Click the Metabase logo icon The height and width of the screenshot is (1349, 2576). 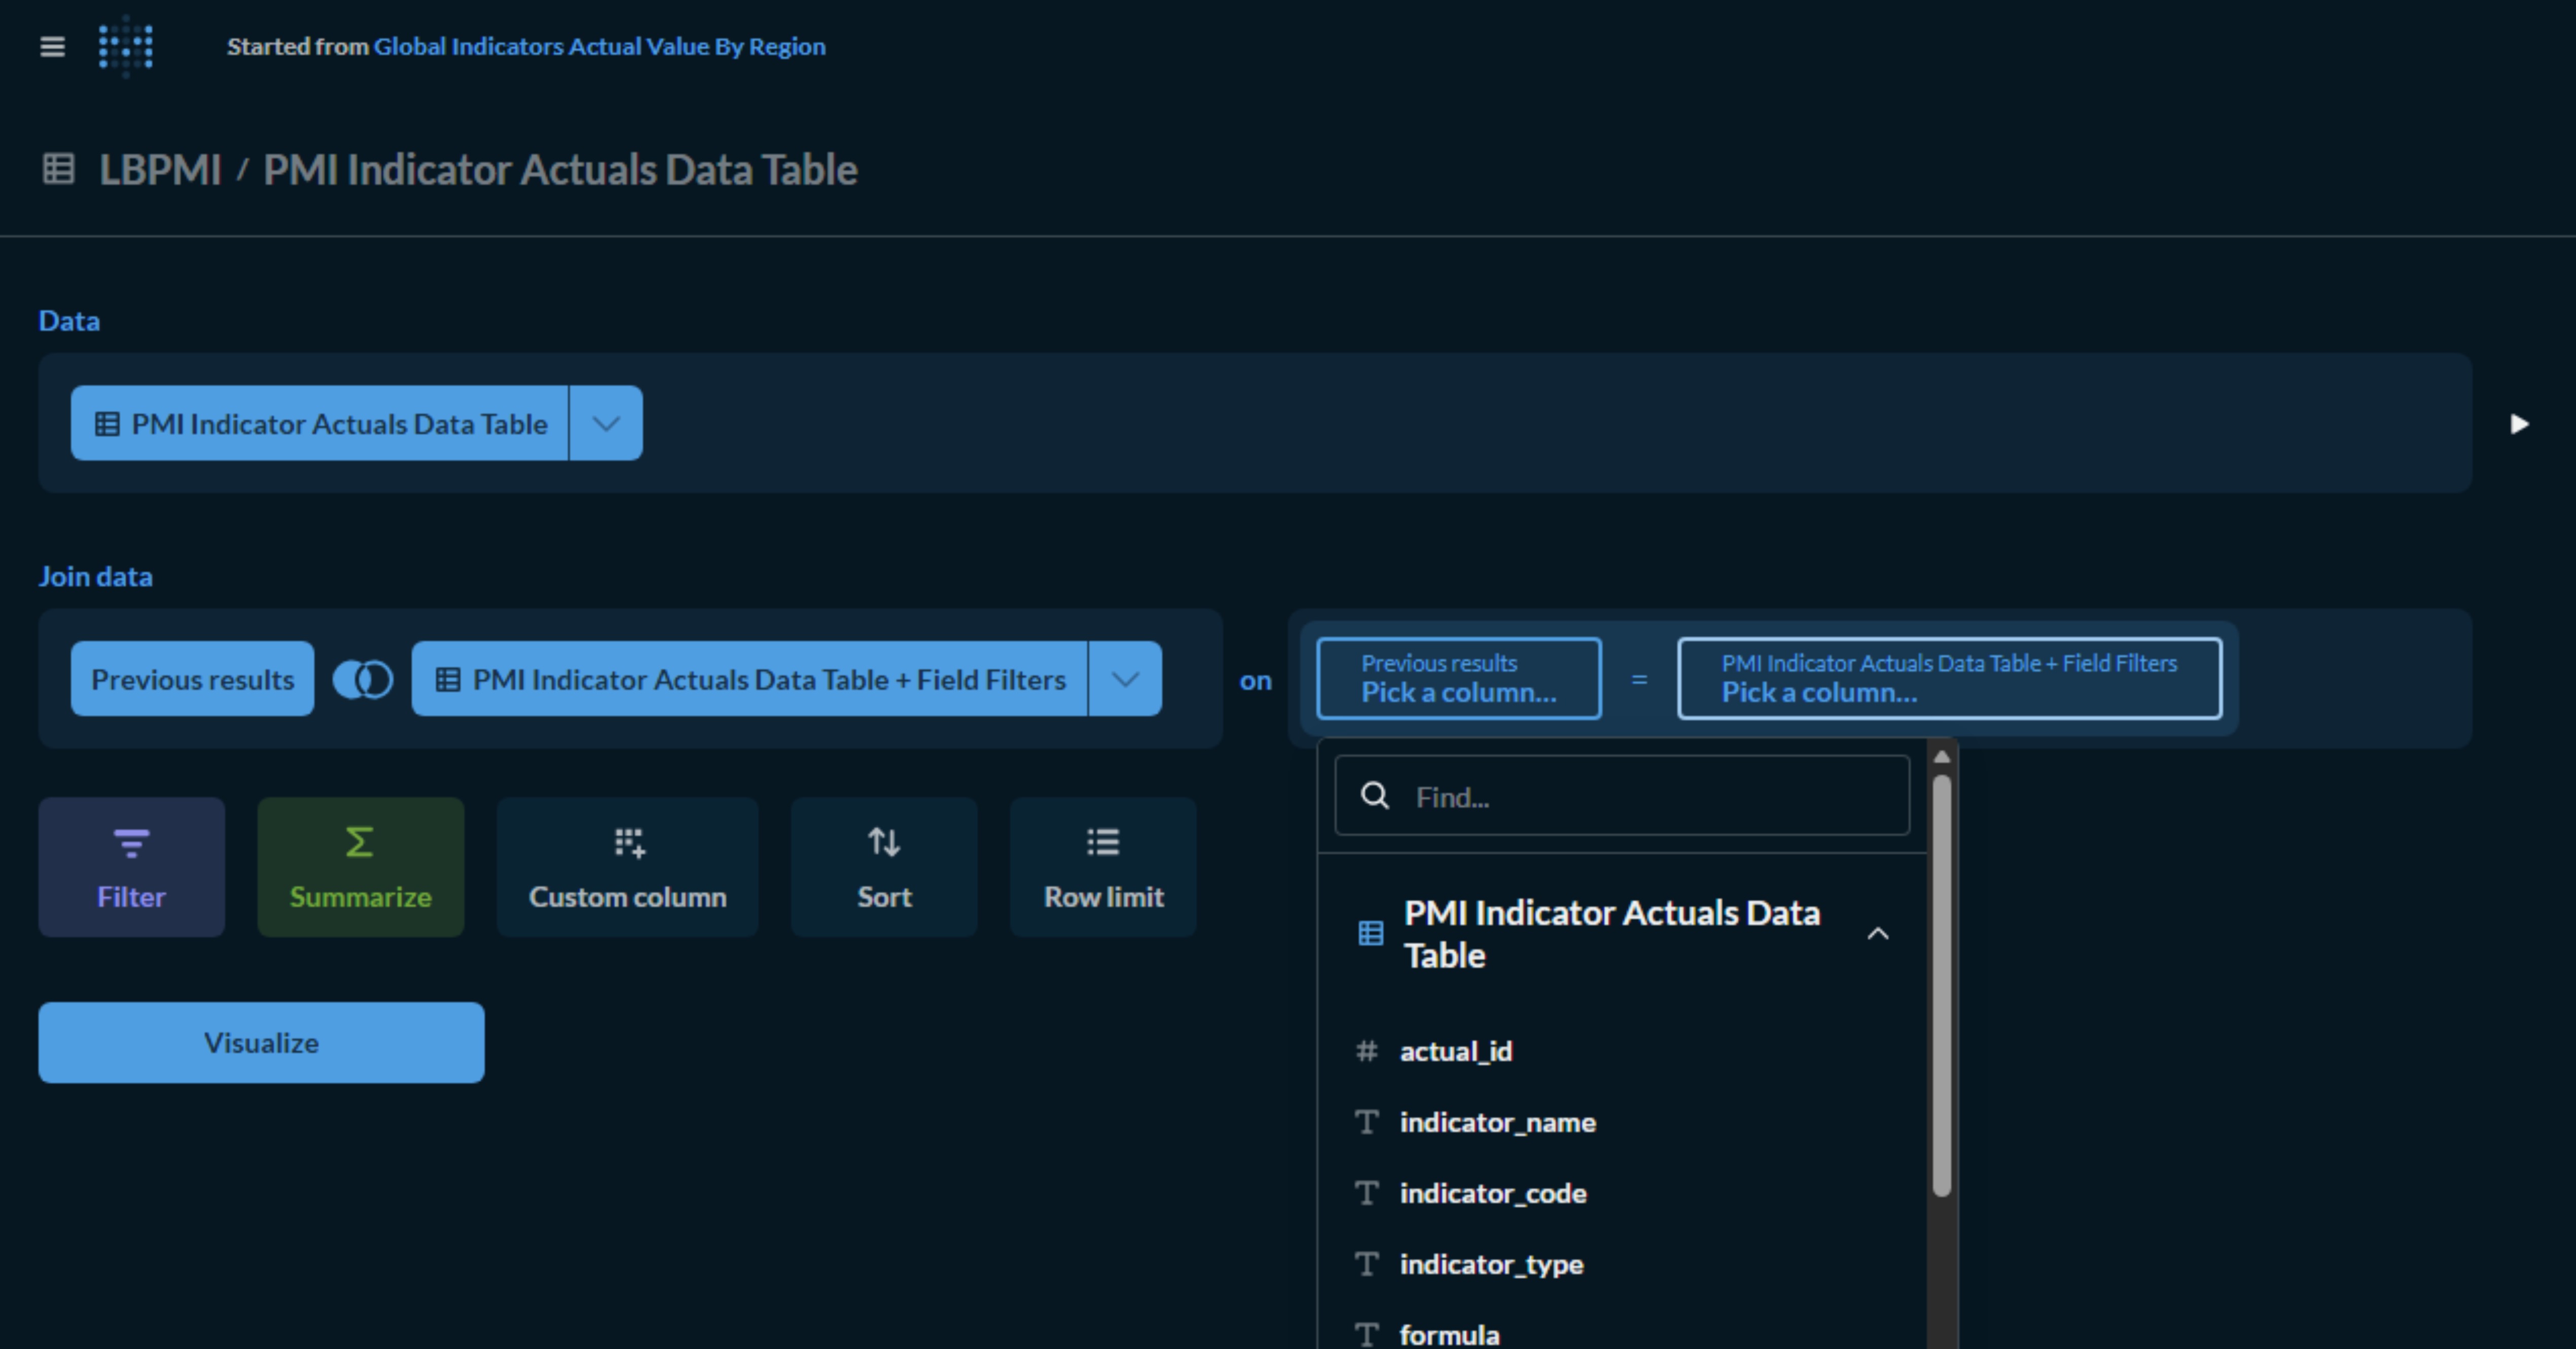(x=126, y=46)
